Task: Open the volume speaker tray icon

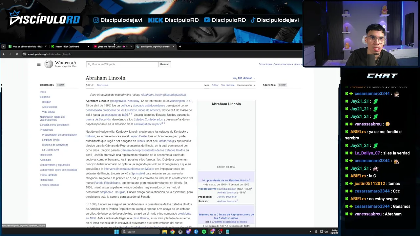Action: pyautogui.click(x=326, y=232)
